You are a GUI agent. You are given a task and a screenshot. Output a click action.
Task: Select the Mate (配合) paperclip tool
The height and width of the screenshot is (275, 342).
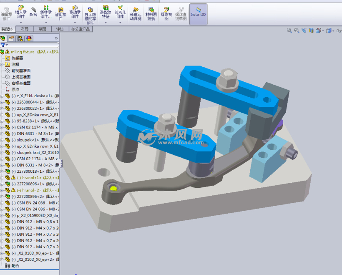pyautogui.click(x=33, y=12)
